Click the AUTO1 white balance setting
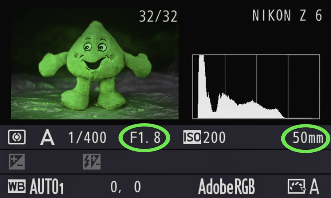Viewport: 331px width, 198px height. [47, 187]
